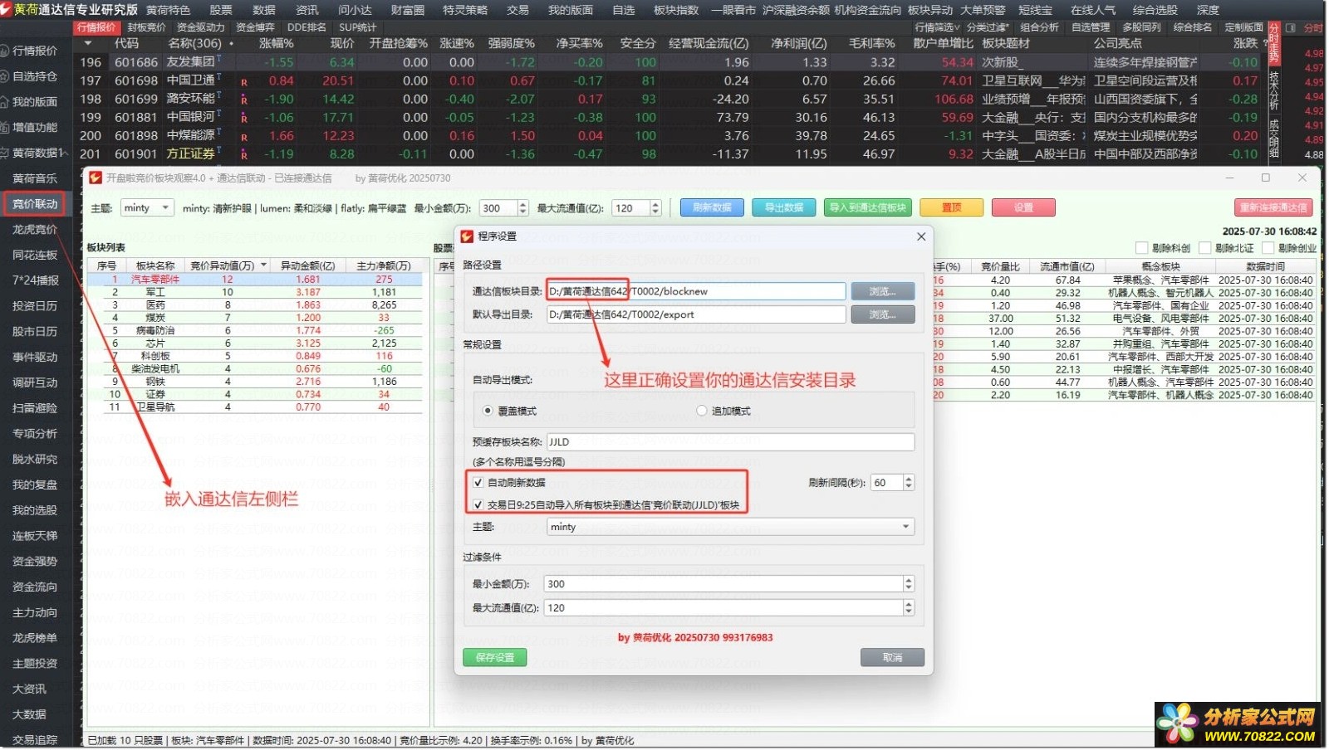
Task: Click the 增值功能 icon in sidebar
Action: tap(6, 127)
